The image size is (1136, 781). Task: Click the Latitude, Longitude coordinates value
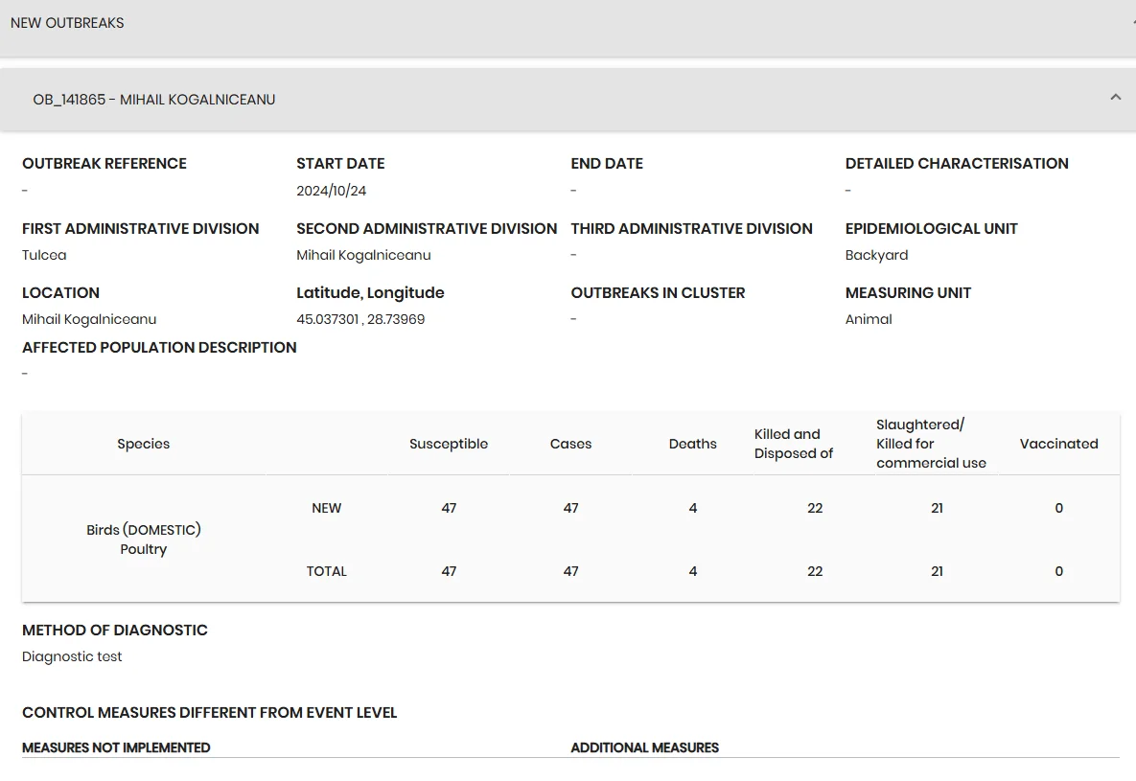[360, 319]
